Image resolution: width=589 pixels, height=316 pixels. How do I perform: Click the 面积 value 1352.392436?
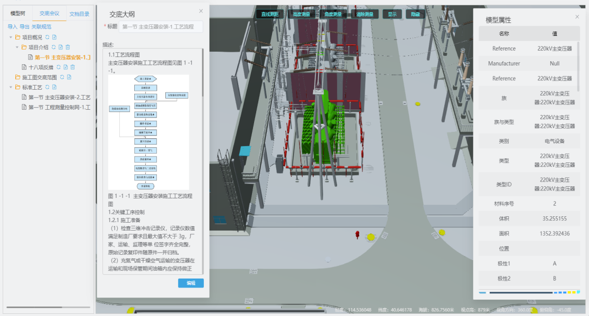click(555, 233)
